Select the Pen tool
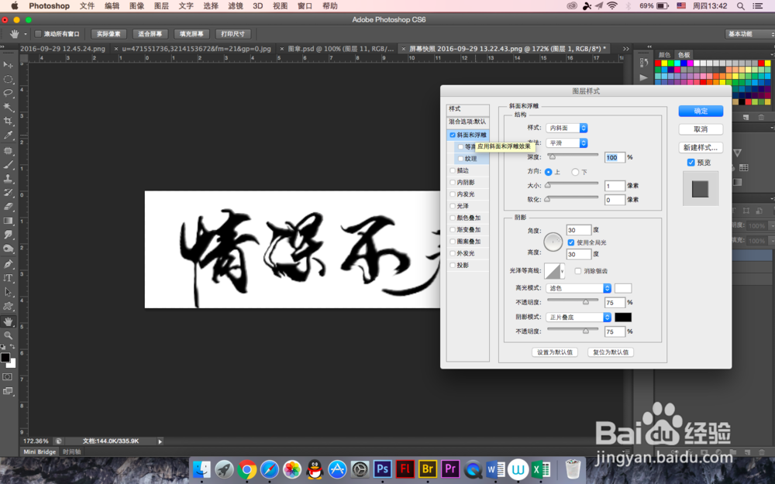 8,264
